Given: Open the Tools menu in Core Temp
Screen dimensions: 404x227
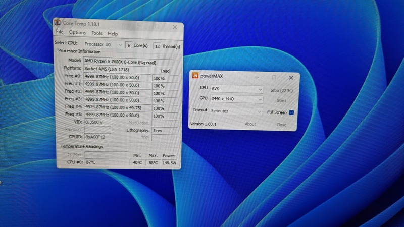Looking at the screenshot, I should [x=97, y=33].
